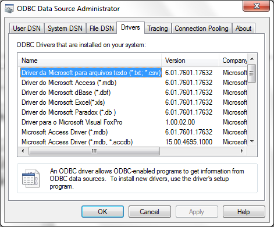The width and height of the screenshot is (274, 227).
Task: Select Driver da Microsoft para arquivos texto row
Action: tap(91, 73)
